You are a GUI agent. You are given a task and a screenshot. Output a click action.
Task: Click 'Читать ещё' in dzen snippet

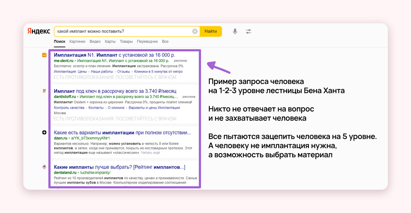pos(150,152)
